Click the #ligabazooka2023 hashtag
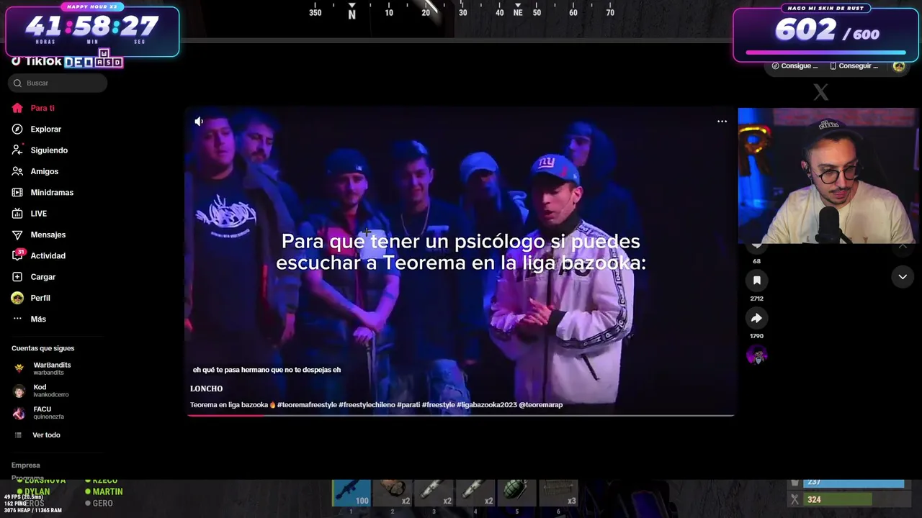Viewport: 922px width, 518px height. [486, 405]
